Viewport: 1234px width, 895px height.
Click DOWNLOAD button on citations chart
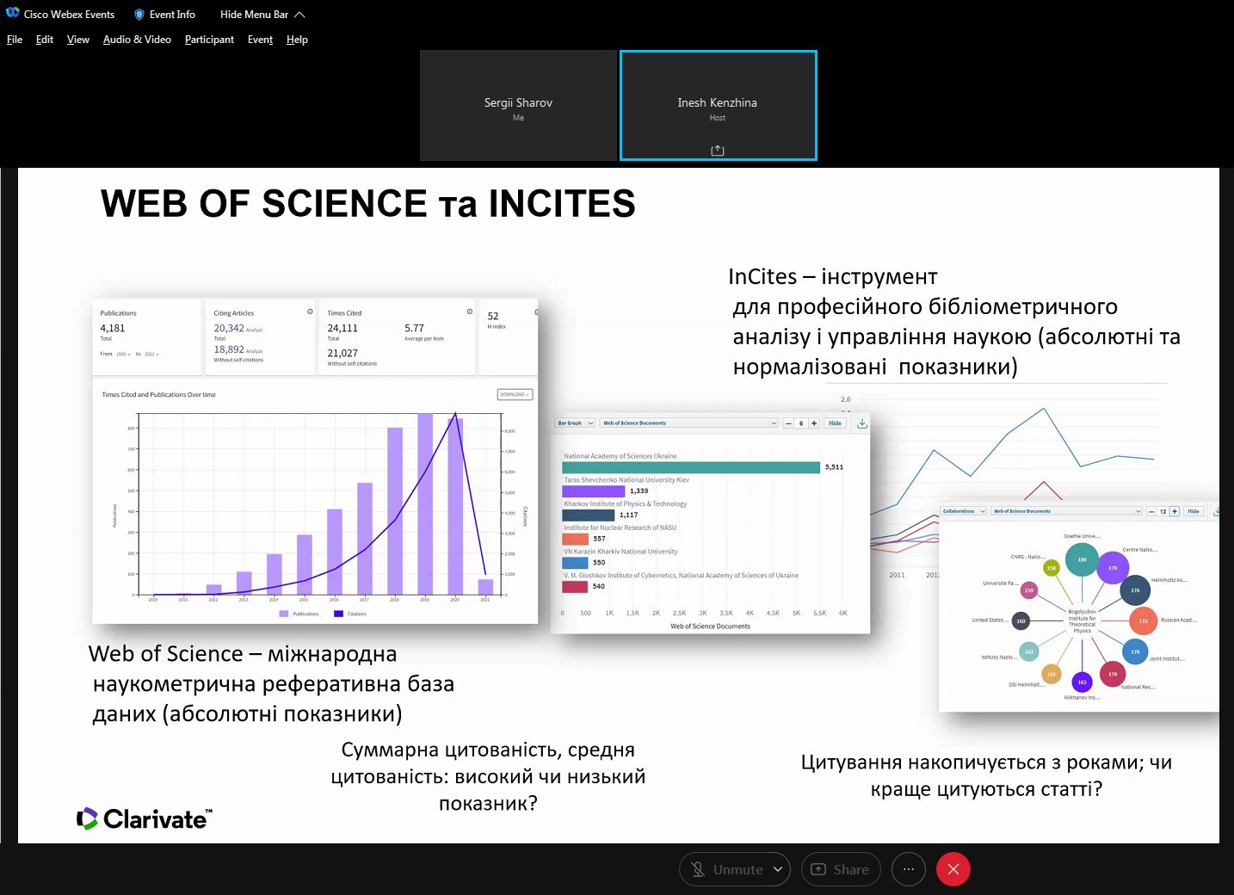(515, 394)
